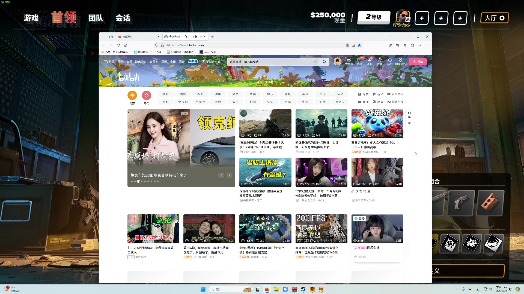Go to the browser home page icon

(126, 45)
